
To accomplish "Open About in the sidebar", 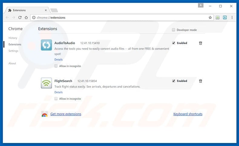I will point(12,63).
